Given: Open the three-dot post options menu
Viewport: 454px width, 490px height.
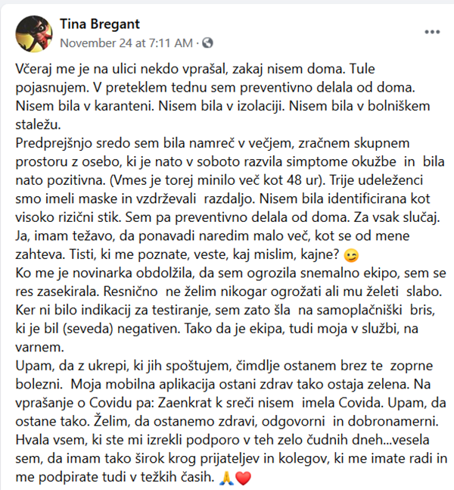Looking at the screenshot, I should [432, 32].
